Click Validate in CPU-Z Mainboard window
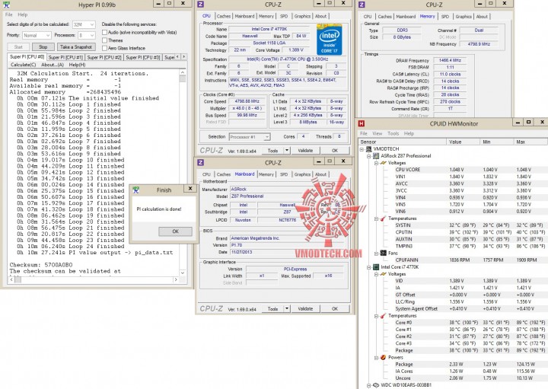Viewport: 548px width, 389px height. click(x=305, y=309)
